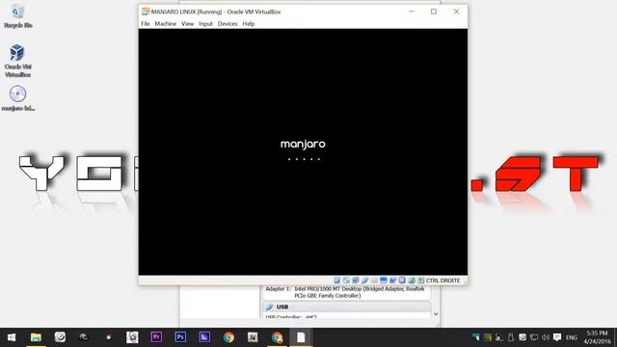Click the taskbar clock showing 5:35 PM
Viewport: 617px width, 347px height.
(x=597, y=337)
